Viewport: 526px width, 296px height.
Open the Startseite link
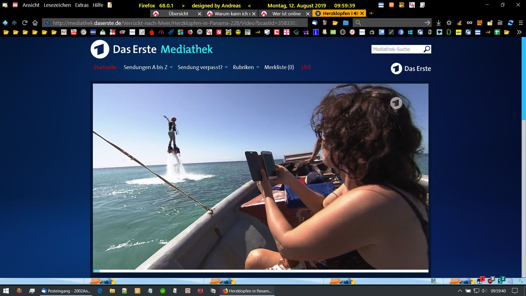(105, 67)
